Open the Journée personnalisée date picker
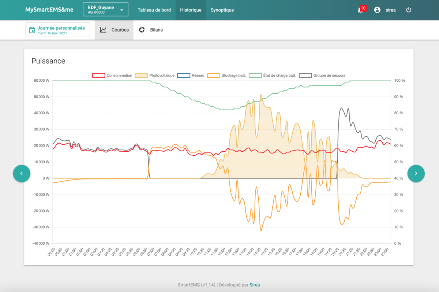Viewport: 439px width, 292px height. click(x=58, y=30)
